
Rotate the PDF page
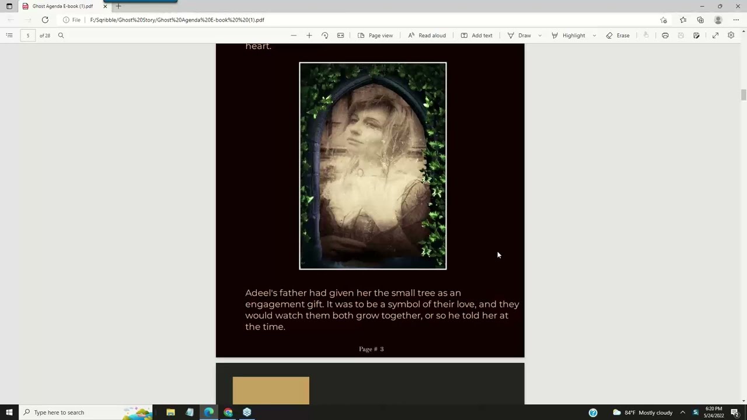point(325,36)
